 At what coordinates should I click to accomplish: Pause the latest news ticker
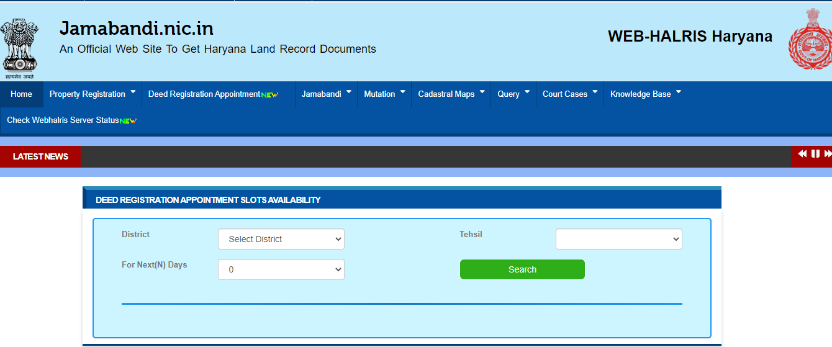coord(815,154)
